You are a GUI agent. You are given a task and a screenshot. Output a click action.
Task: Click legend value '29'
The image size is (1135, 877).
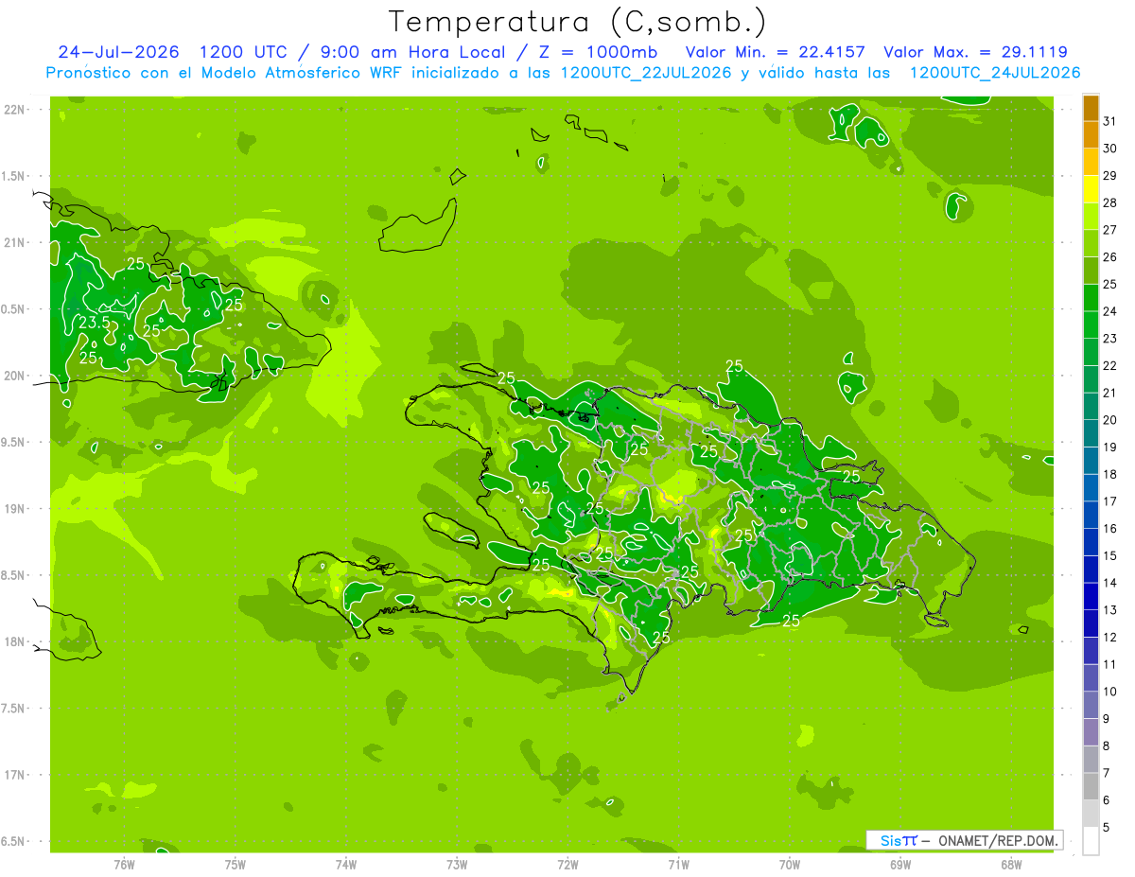[x=1110, y=175]
